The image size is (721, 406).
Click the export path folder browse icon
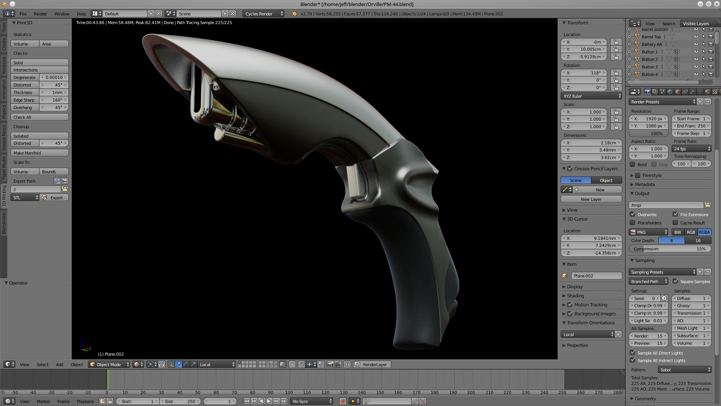click(65, 189)
